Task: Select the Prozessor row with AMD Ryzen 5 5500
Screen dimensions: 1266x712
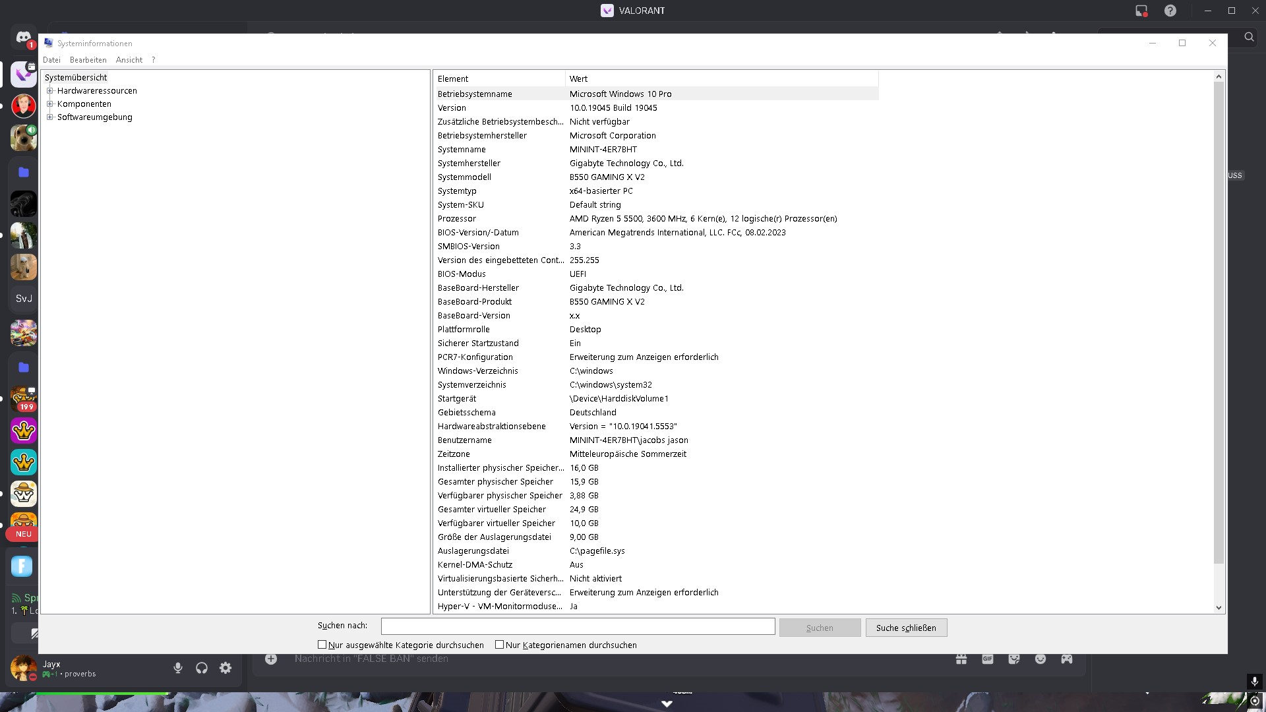Action: pyautogui.click(x=656, y=219)
